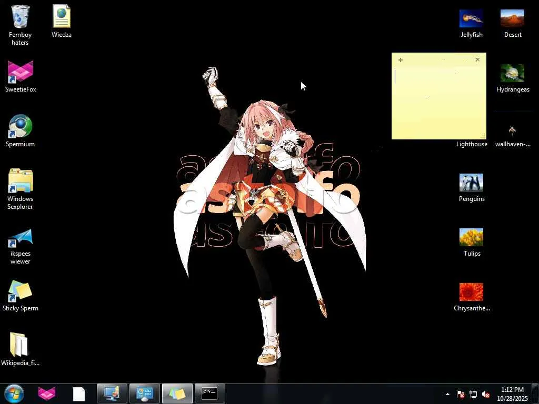Open Action Center flag tray icon

tap(461, 394)
